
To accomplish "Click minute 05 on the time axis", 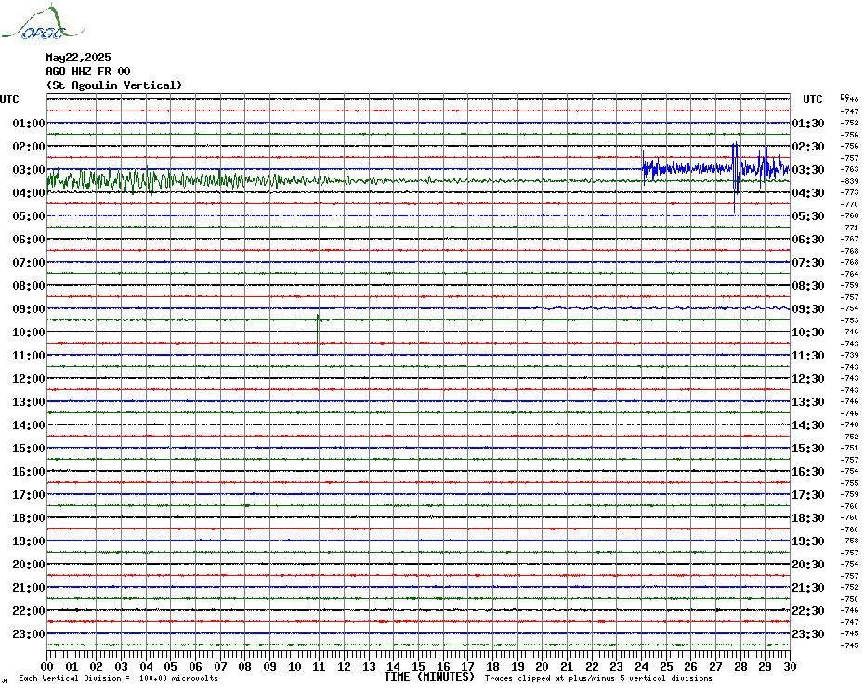I will coord(171,666).
